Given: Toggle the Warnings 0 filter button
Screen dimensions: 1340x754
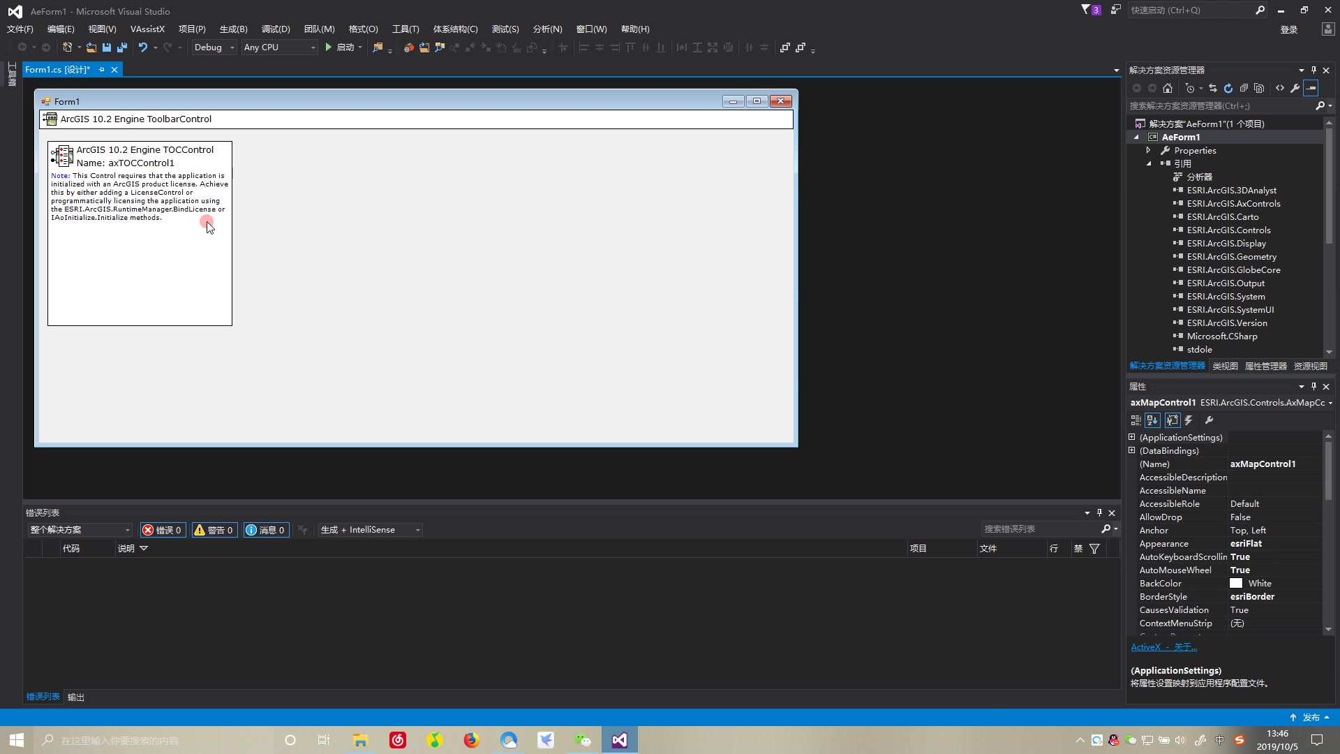Looking at the screenshot, I should (214, 530).
